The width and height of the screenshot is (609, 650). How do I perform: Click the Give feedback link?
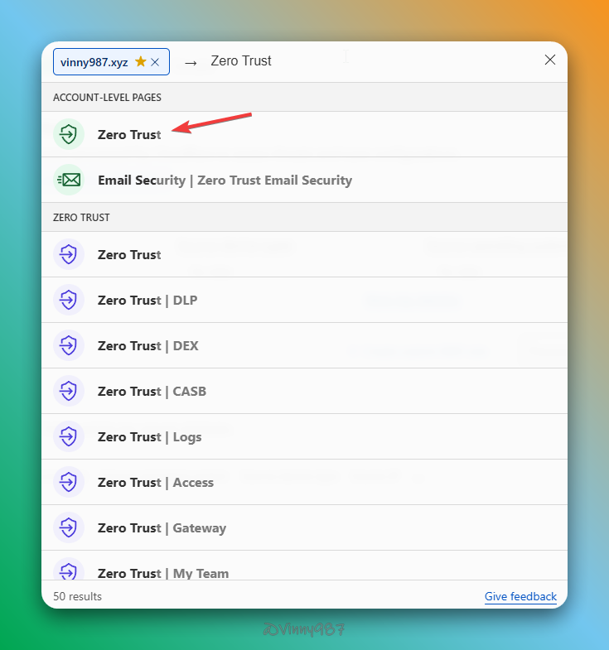(520, 596)
